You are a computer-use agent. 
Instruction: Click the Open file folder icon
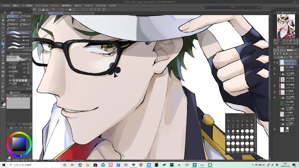point(43,9)
